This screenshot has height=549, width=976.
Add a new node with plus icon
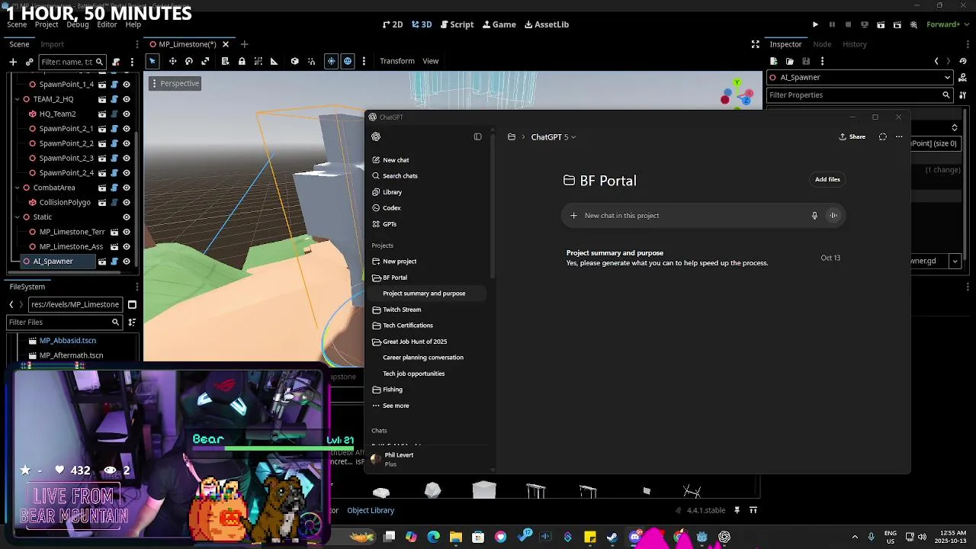13,62
